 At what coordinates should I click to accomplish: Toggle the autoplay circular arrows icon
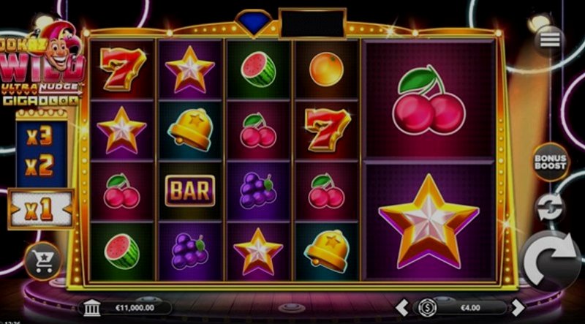pos(549,208)
